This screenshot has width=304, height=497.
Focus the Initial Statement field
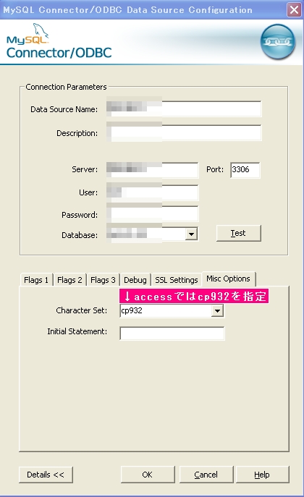coord(172,334)
